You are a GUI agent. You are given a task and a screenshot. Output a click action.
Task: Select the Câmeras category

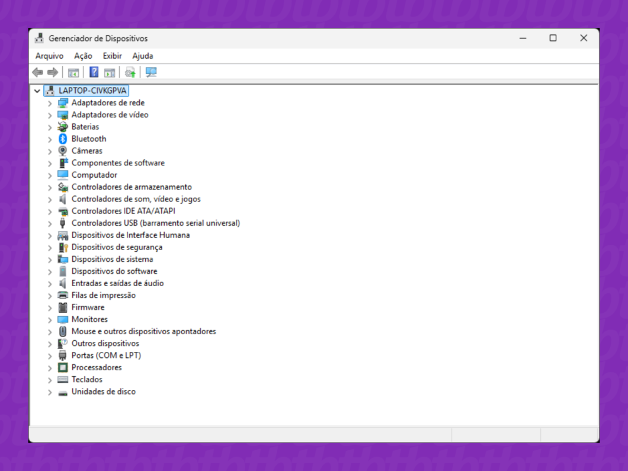click(x=88, y=150)
